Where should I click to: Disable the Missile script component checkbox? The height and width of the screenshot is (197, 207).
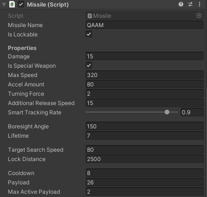pos(21,4)
